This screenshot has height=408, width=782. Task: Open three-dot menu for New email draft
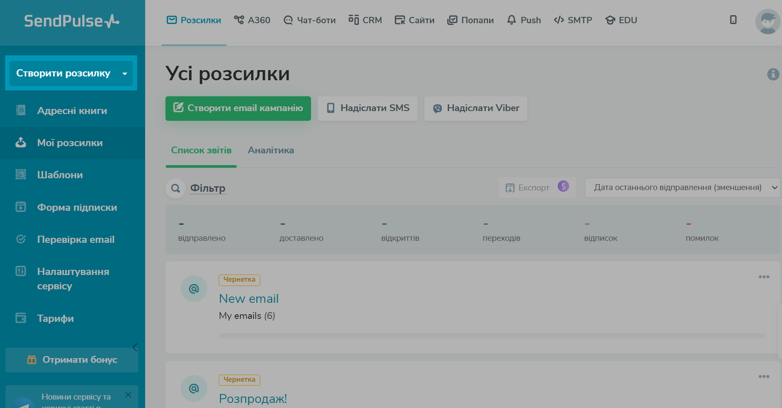[x=764, y=277]
